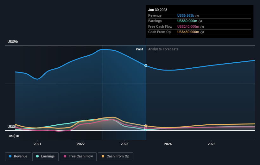This screenshot has height=165, width=260.
Task: Click the -US$1b y-axis label
Action: [13, 136]
